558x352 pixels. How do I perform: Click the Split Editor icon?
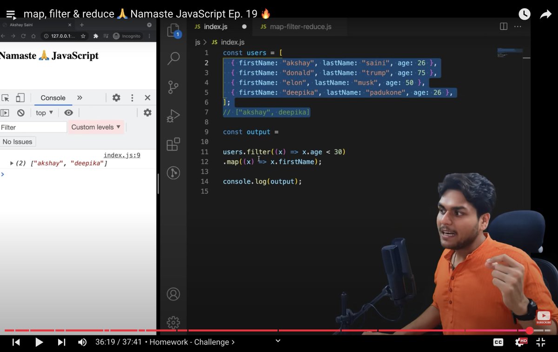point(504,26)
